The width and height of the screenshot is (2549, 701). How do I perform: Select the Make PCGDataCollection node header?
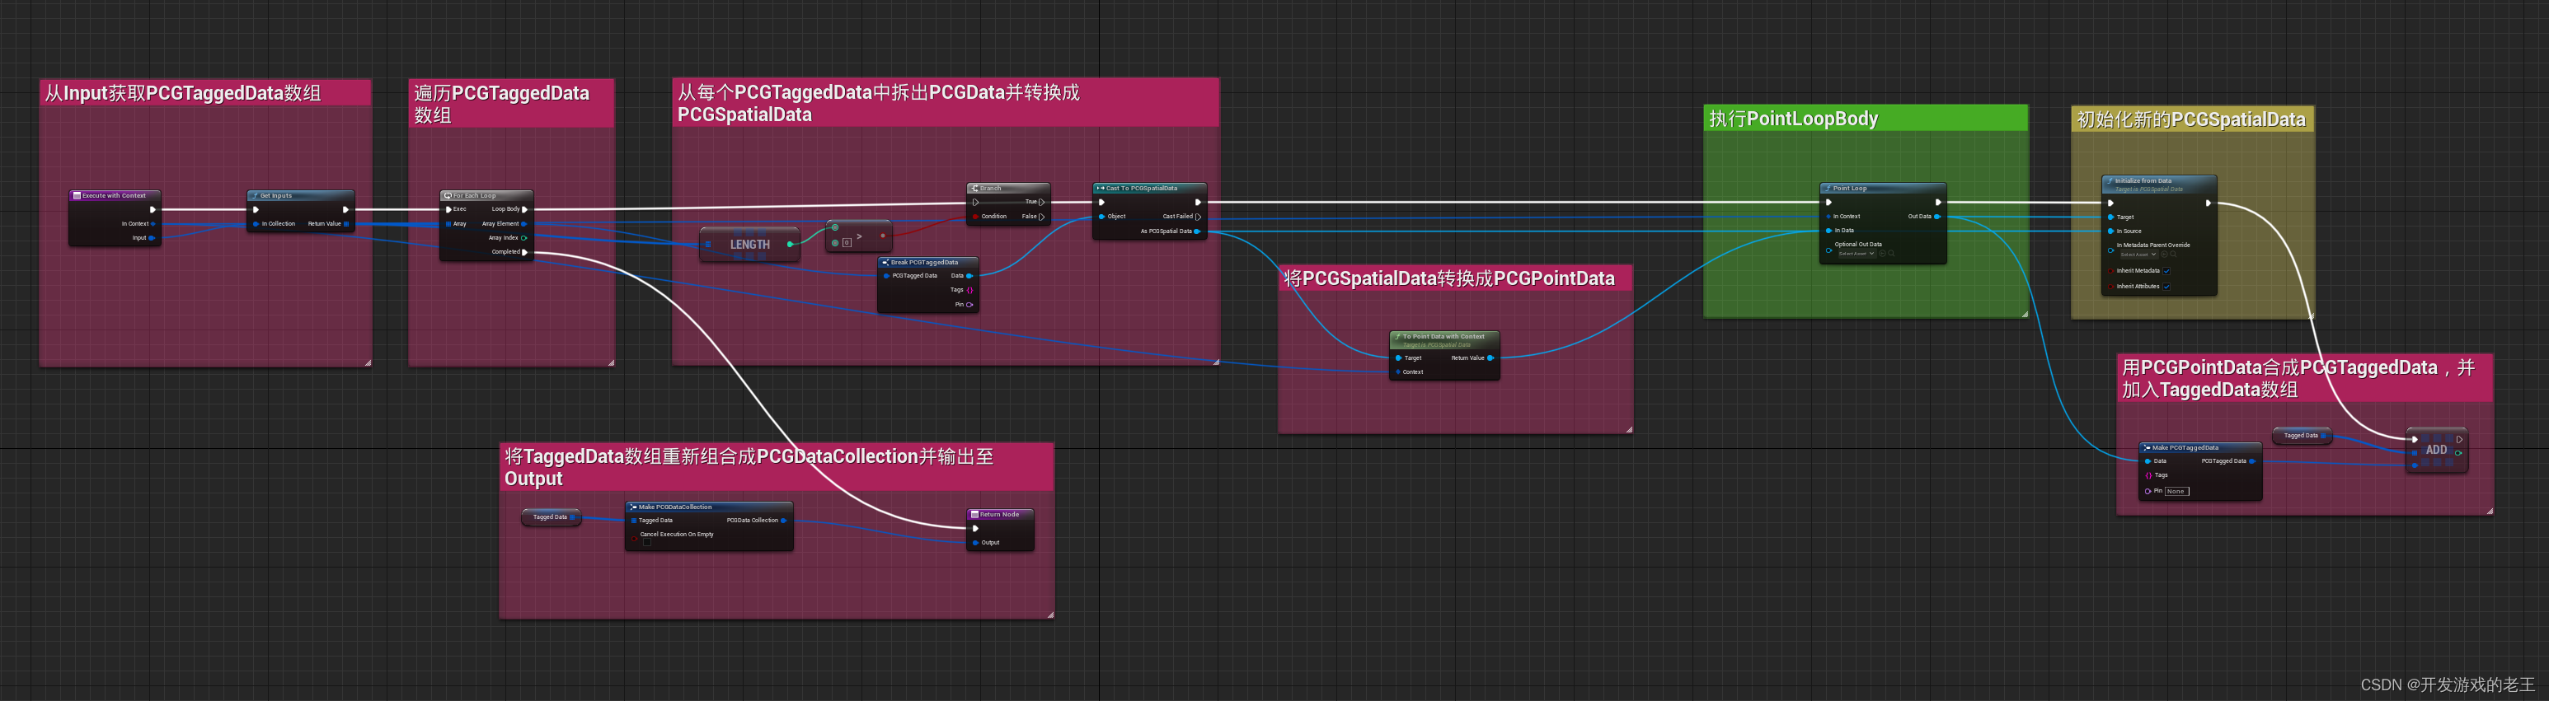click(x=710, y=507)
